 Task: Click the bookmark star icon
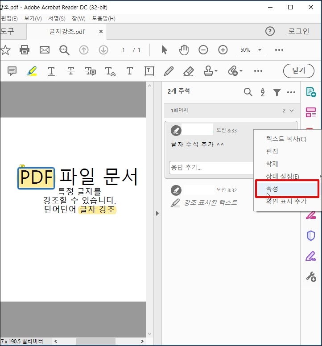tap(5, 50)
